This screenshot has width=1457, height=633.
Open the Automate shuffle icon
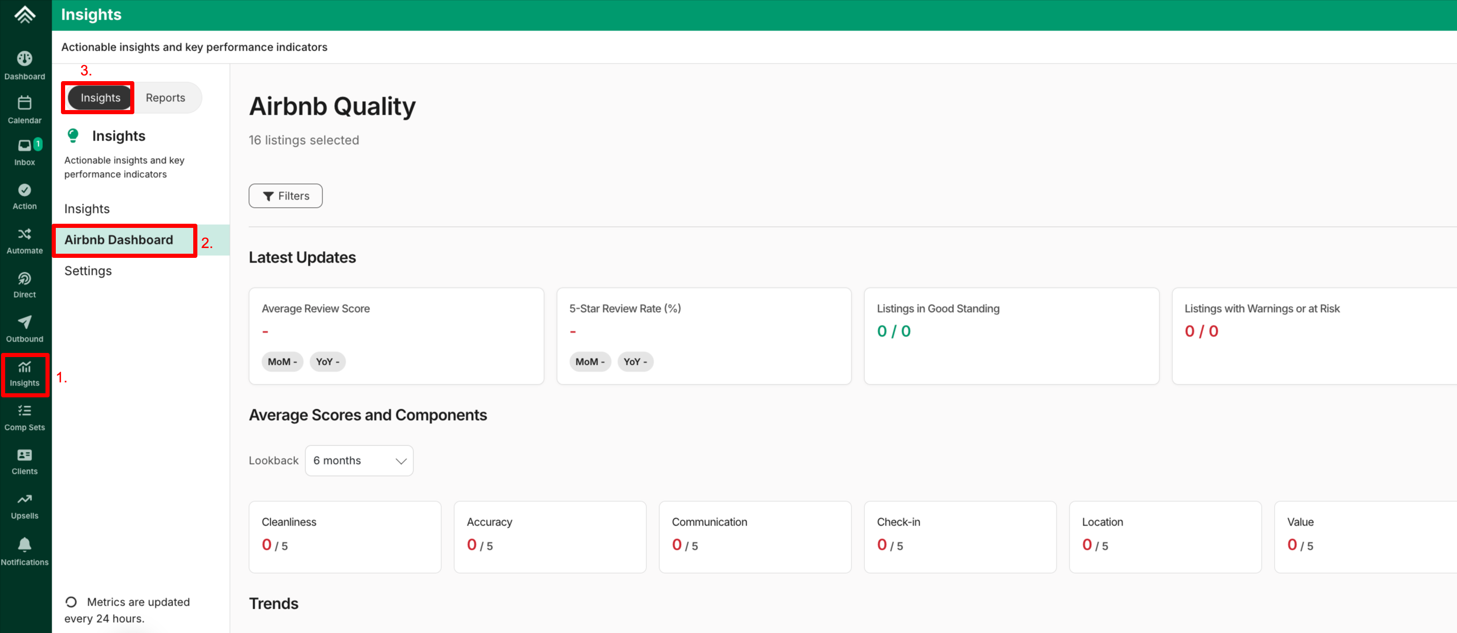click(24, 240)
